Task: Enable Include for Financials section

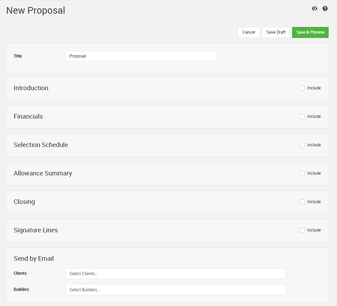Action: pos(302,117)
